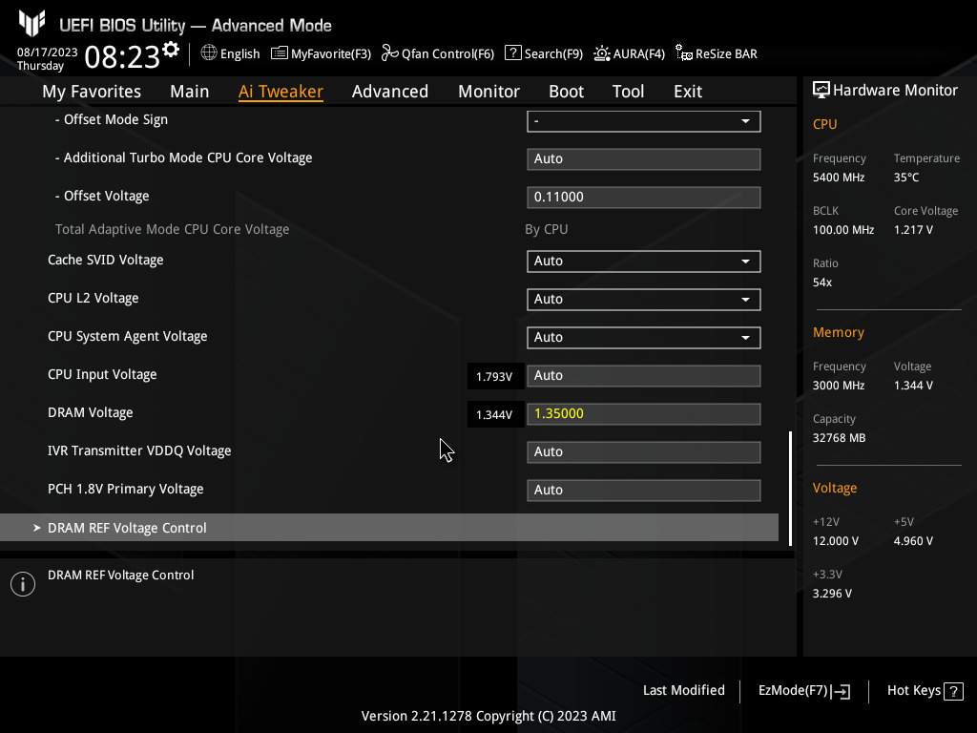Click the Qfan Control fan icon

point(390,53)
